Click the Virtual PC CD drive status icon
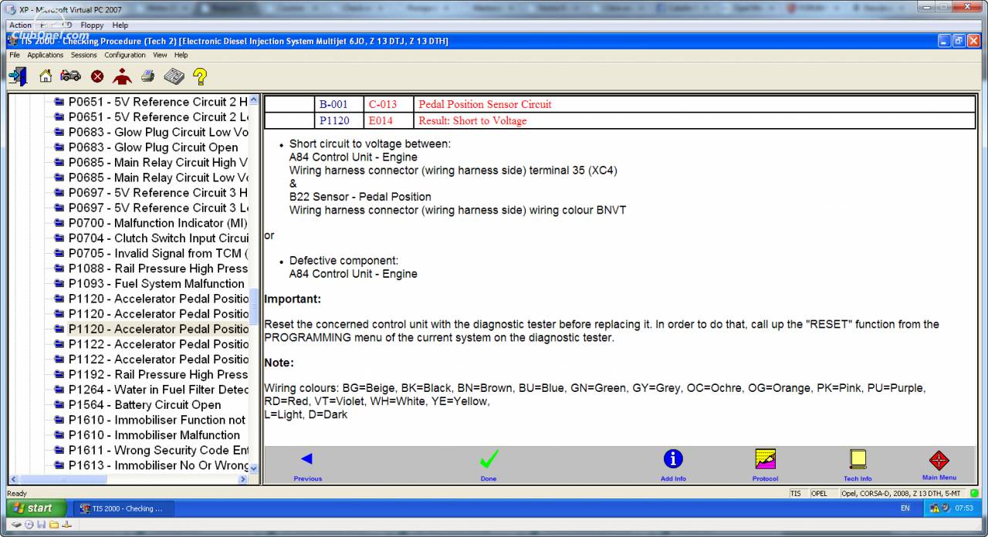Image resolution: width=988 pixels, height=537 pixels. (x=29, y=525)
